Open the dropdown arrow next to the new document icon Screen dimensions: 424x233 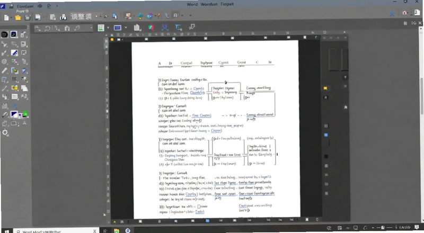11,18
